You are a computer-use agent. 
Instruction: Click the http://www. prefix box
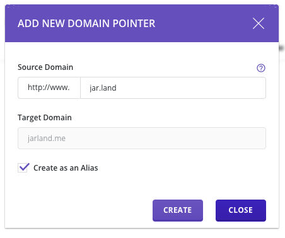pos(49,88)
